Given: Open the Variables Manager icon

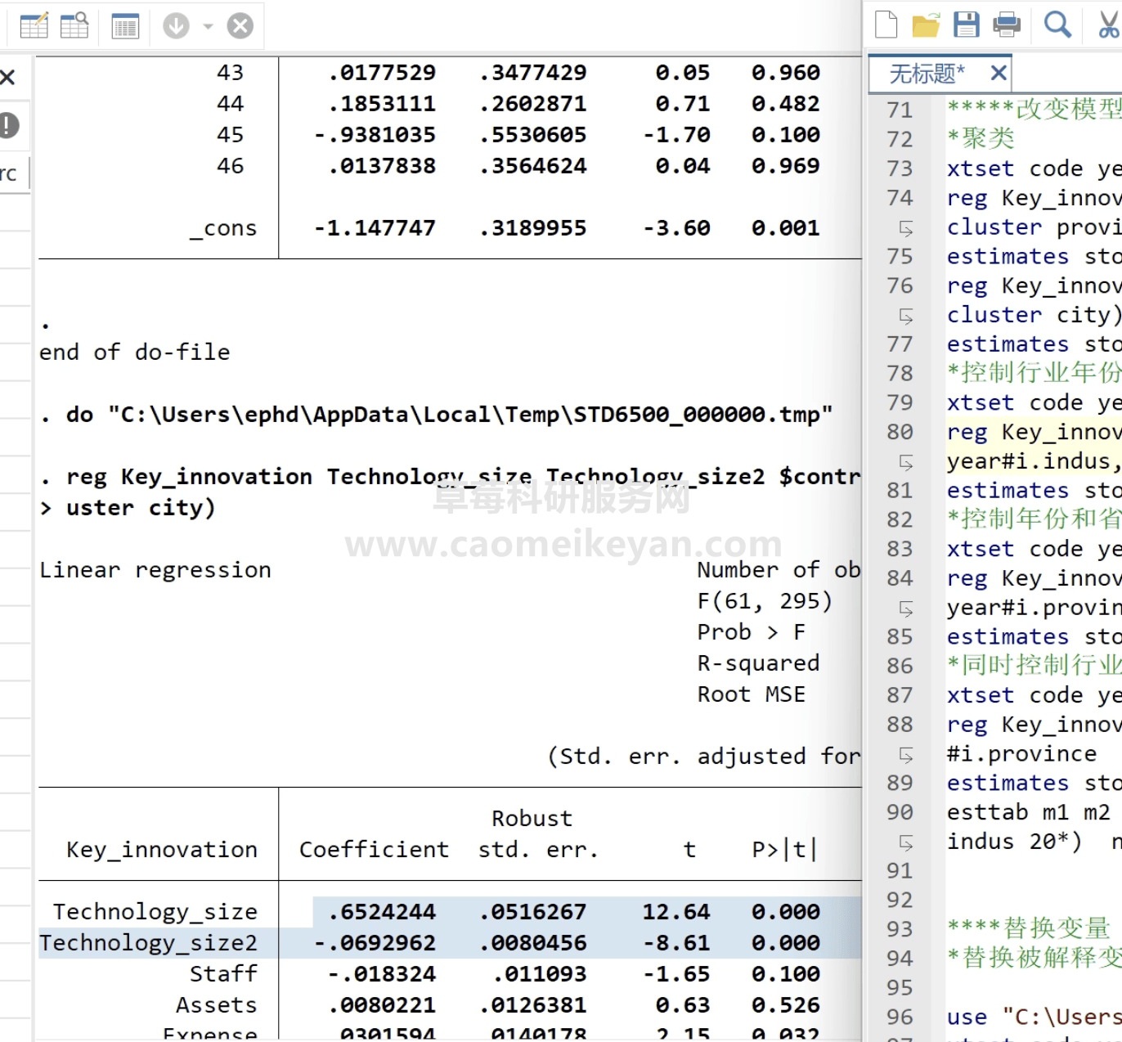Looking at the screenshot, I should [125, 26].
